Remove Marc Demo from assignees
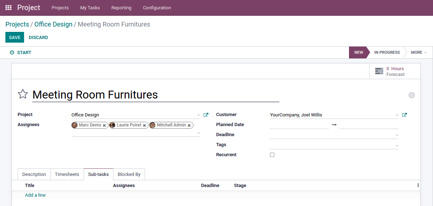Screen dimensions: 433x206 pos(104,125)
